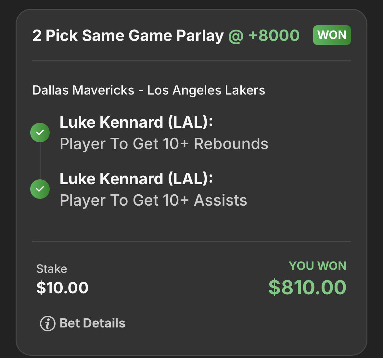Open Dallas Mavericks - Los Angeles Lakers matchup
The image size is (383, 358).
coord(149,90)
